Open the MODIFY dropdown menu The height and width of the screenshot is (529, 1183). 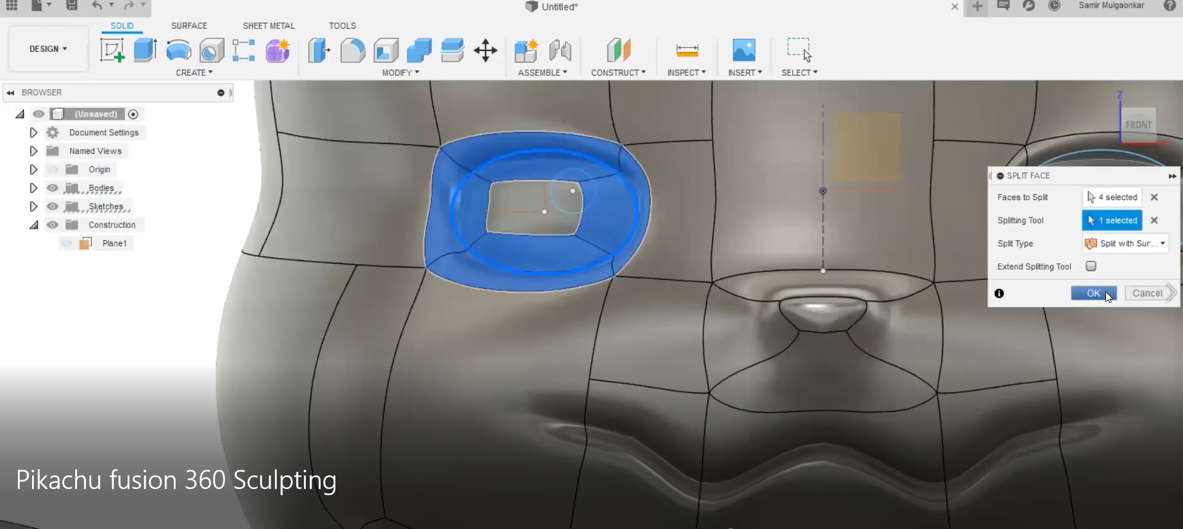point(401,73)
